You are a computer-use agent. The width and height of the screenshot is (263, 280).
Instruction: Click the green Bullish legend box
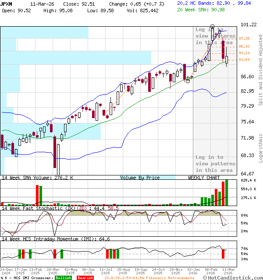pos(63,278)
